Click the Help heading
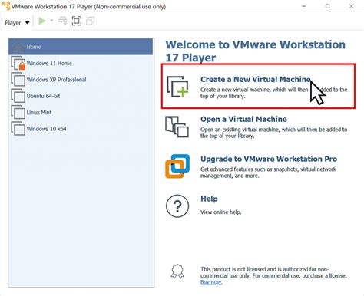Viewport: 364px width, 296px height. coord(209,199)
